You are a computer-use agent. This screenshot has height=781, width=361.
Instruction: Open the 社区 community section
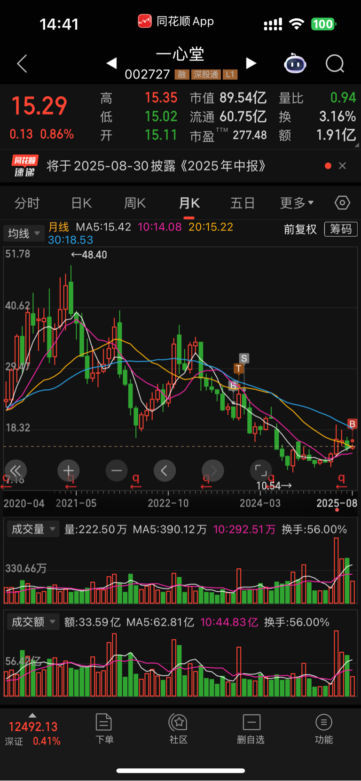click(x=178, y=729)
